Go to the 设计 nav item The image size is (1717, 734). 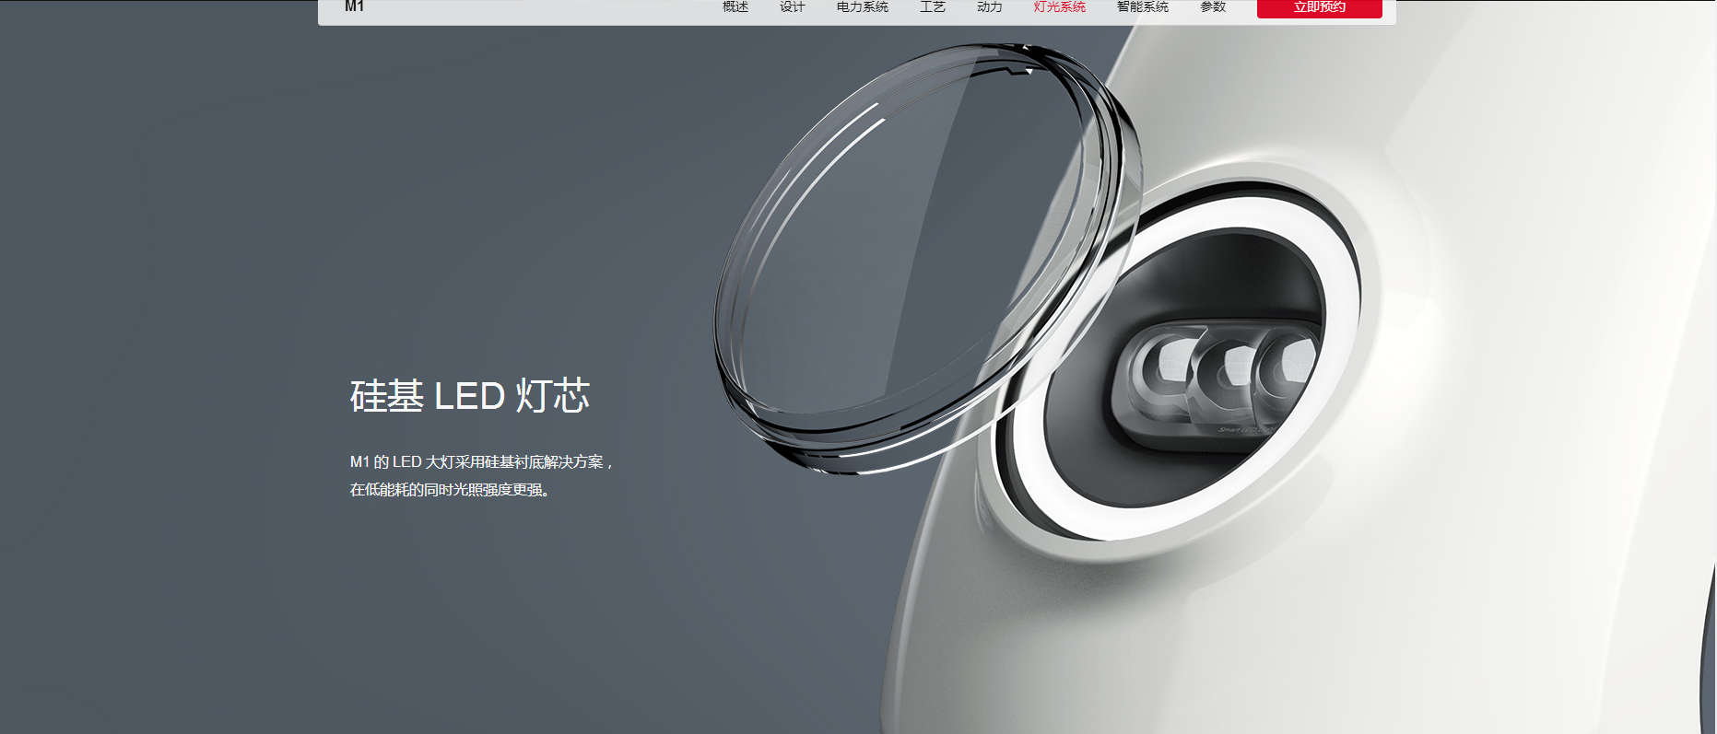[x=793, y=6]
